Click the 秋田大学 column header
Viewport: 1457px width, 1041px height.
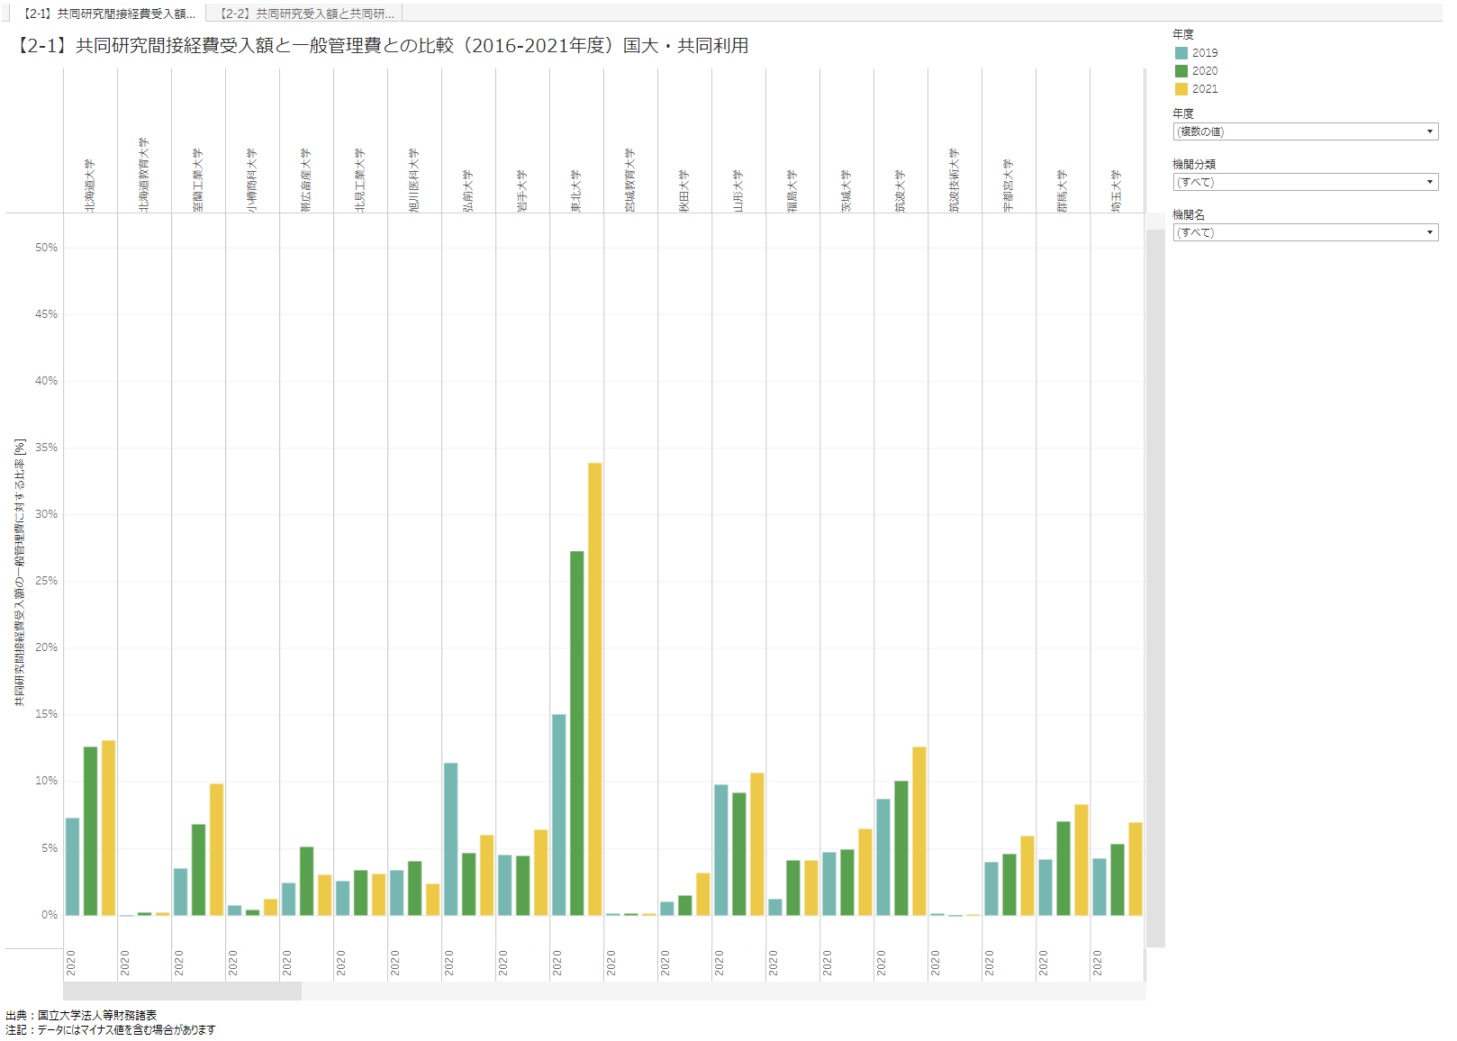point(684,191)
